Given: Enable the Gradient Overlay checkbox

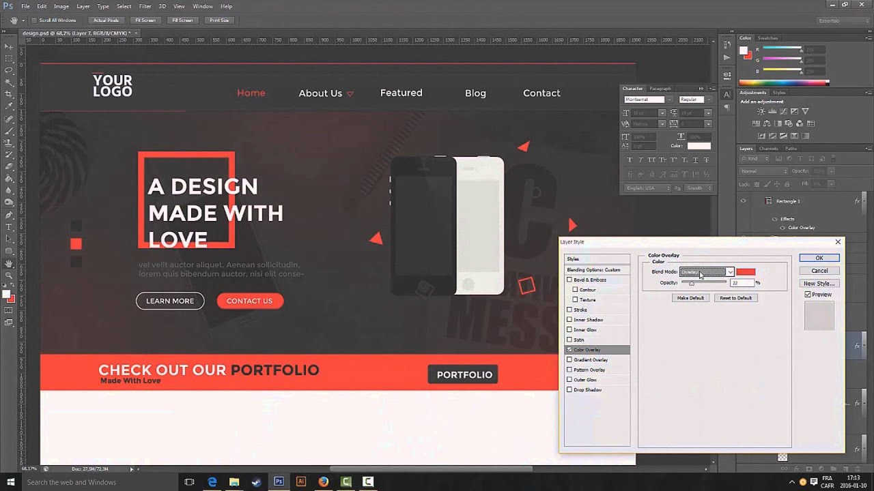Looking at the screenshot, I should click(x=569, y=359).
